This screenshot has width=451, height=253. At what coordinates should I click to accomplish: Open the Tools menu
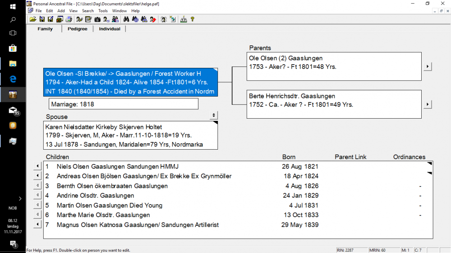(x=103, y=11)
